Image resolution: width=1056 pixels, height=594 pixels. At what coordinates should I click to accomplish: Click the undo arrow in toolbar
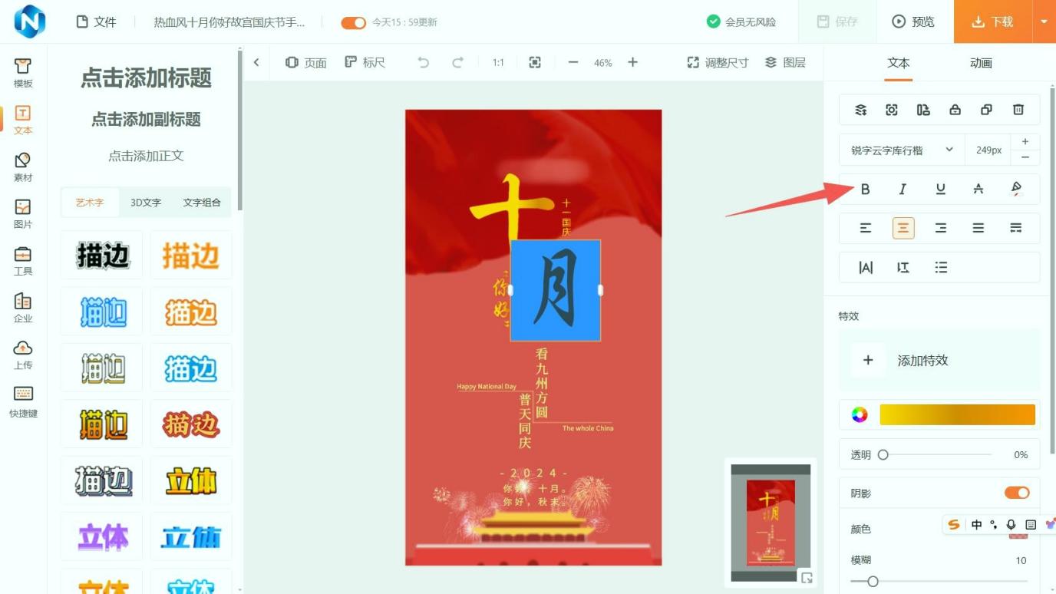point(423,63)
